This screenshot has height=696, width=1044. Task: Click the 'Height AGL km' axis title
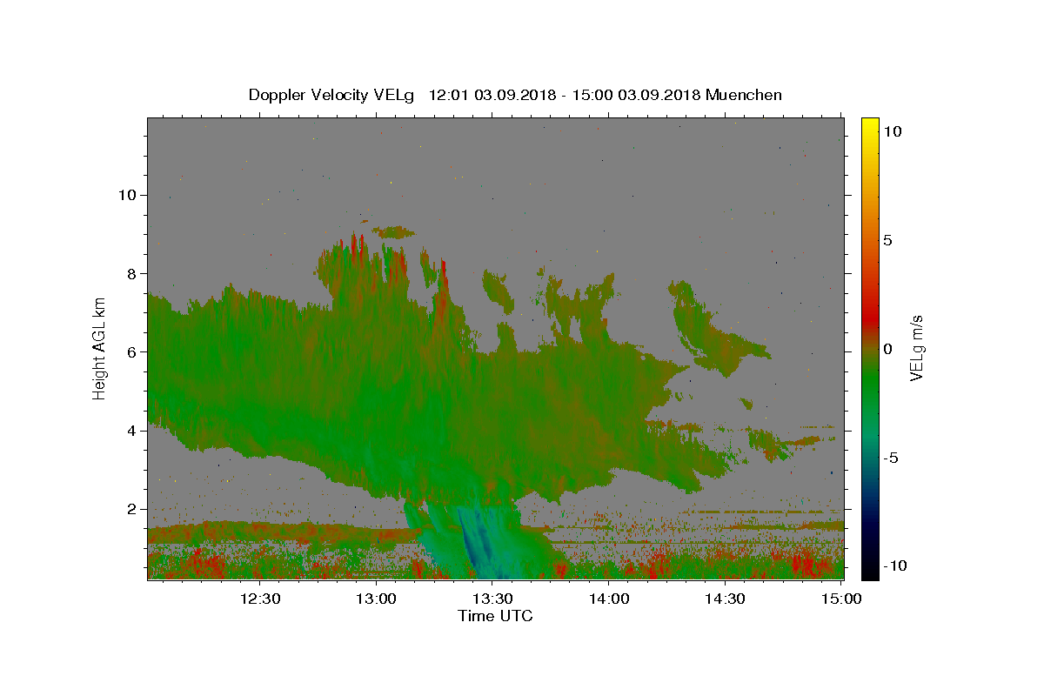[99, 349]
